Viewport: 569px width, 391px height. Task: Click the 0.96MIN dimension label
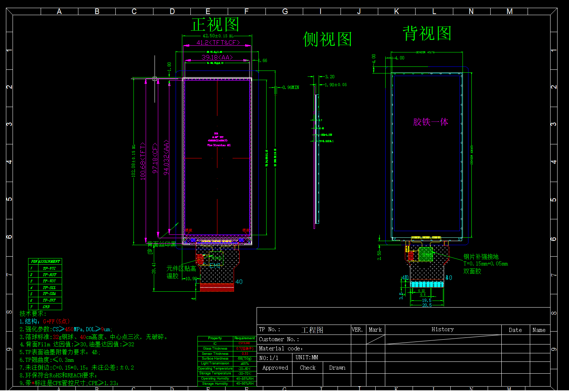[291, 88]
